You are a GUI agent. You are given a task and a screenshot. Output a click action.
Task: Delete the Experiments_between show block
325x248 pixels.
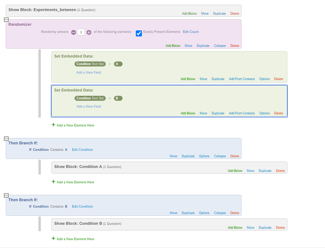(x=234, y=14)
